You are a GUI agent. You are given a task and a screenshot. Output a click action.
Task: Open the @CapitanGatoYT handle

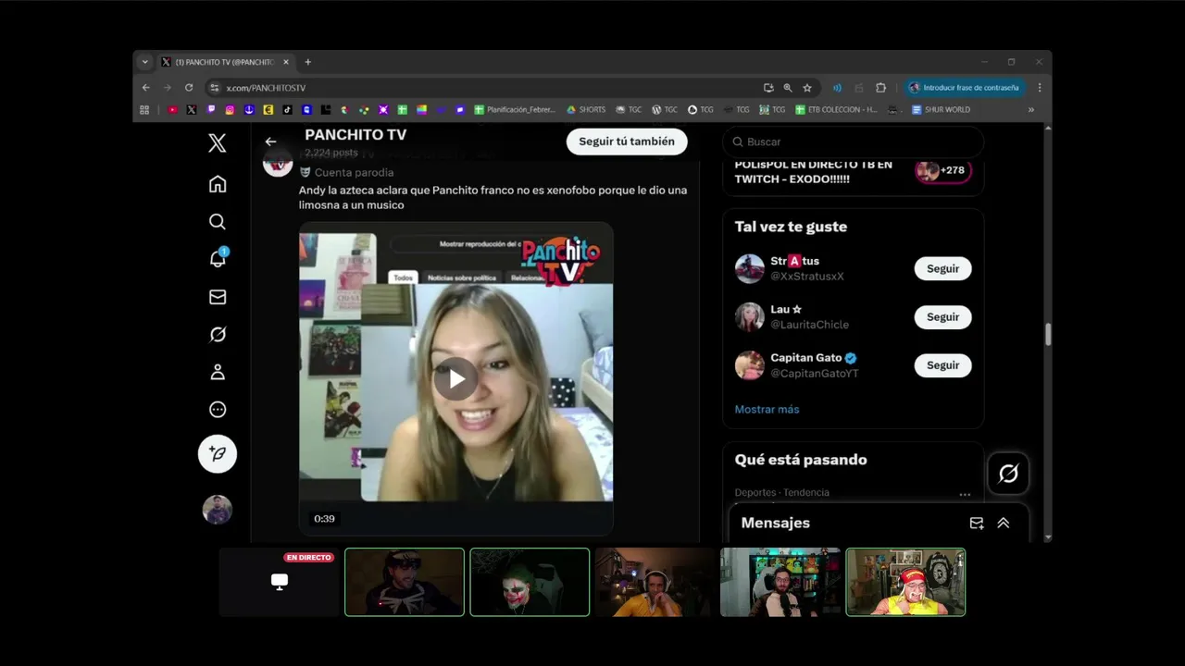tap(815, 374)
